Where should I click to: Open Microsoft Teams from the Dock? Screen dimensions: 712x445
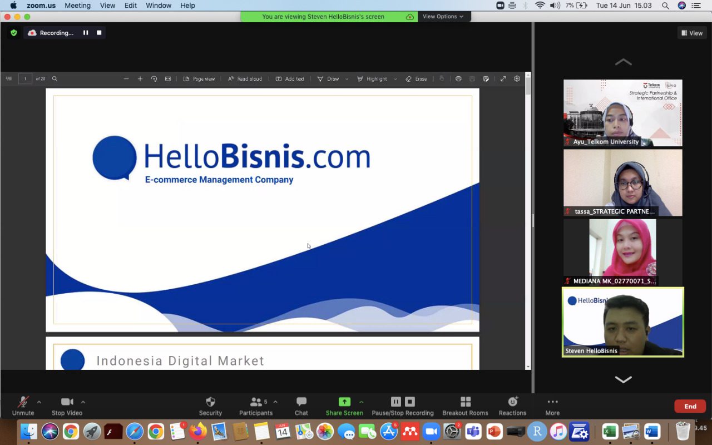[473, 431]
